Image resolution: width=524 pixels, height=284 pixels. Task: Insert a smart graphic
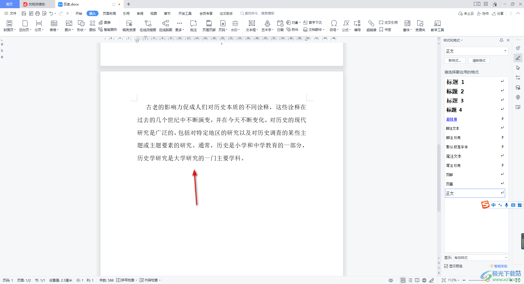coord(108,29)
